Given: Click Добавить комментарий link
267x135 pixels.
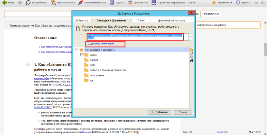Looking at the screenshot, I should click(x=103, y=44).
